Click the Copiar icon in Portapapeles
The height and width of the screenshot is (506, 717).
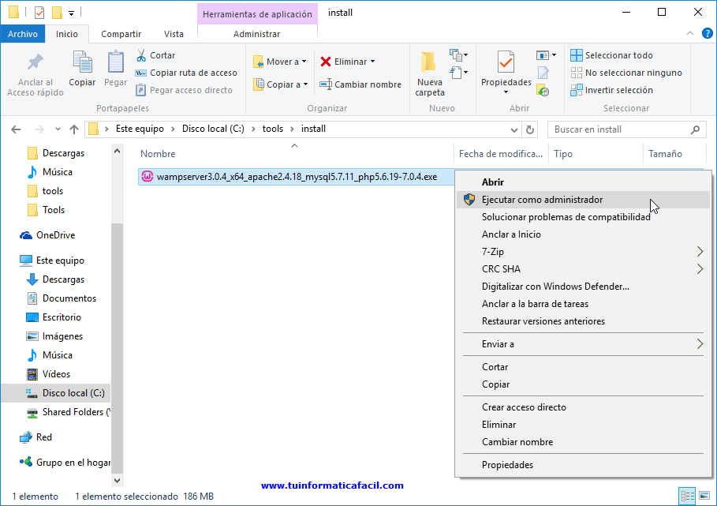[x=82, y=62]
